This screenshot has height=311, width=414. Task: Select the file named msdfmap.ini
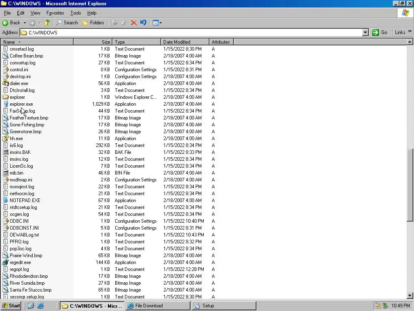point(21,179)
